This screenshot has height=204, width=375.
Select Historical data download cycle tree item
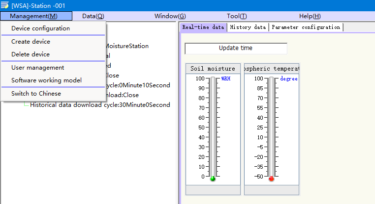click(x=100, y=105)
